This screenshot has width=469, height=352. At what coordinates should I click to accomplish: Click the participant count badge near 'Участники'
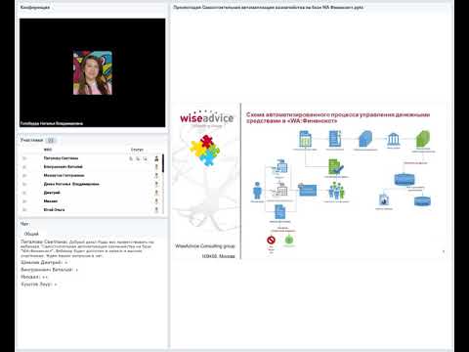[51, 140]
